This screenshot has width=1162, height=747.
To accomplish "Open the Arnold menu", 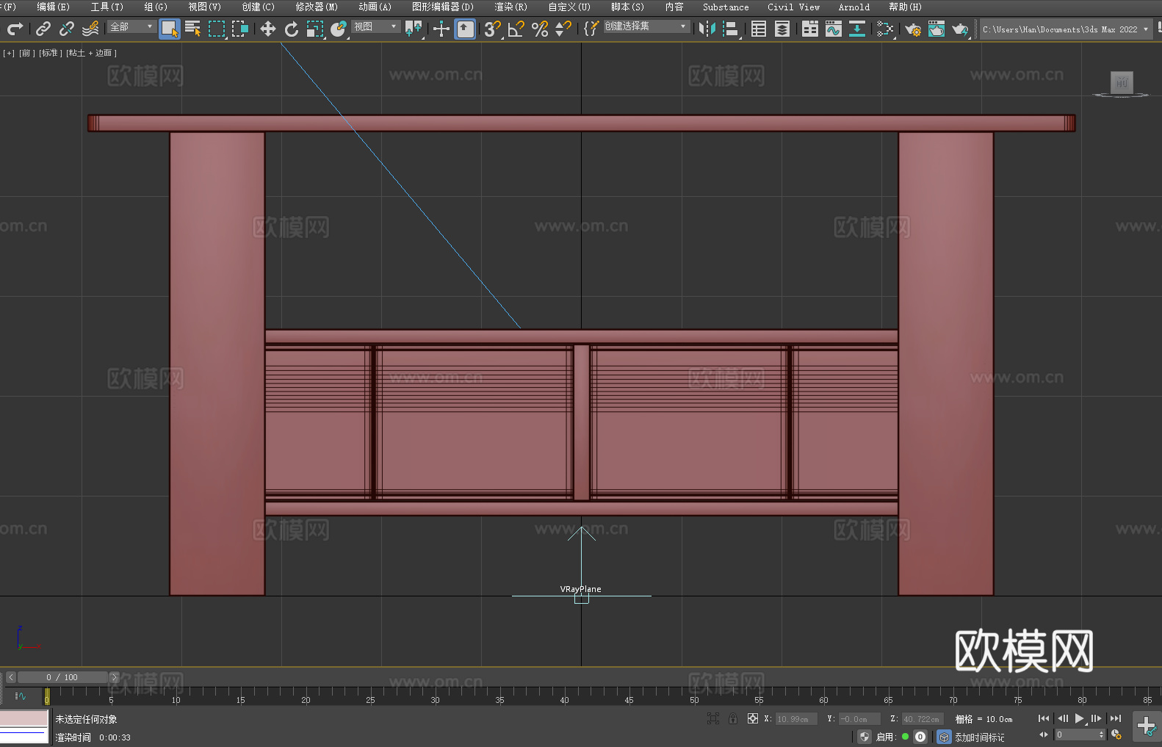I will point(854,7).
